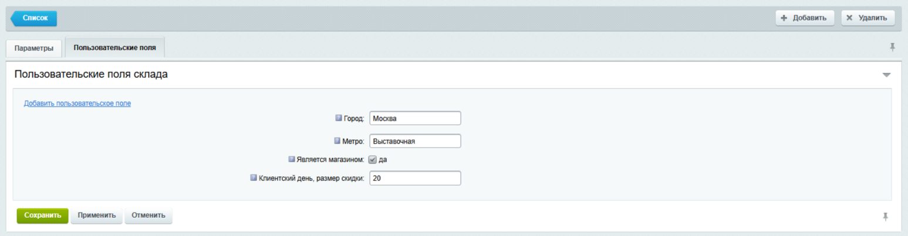Click the pin icon next to the bottom buttons
The image size is (908, 236).
(x=886, y=217)
